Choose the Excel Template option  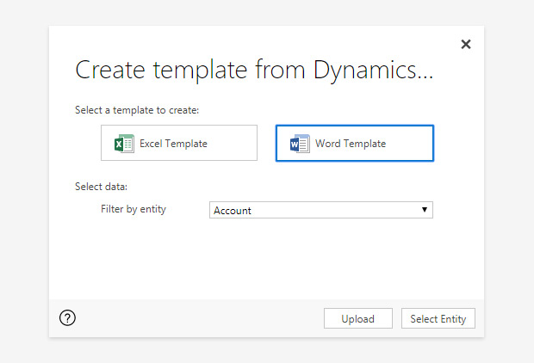[x=179, y=143]
